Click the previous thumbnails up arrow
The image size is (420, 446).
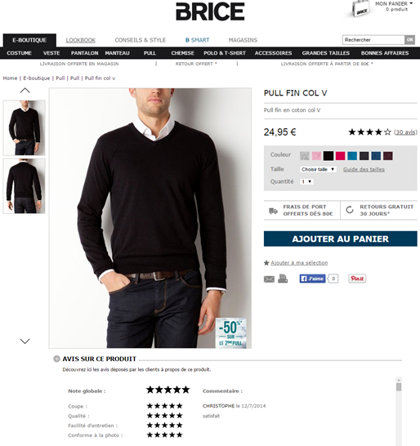pyautogui.click(x=25, y=91)
